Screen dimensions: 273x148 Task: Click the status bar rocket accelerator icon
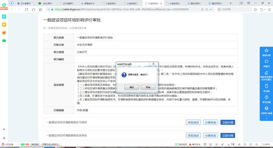click(x=222, y=144)
